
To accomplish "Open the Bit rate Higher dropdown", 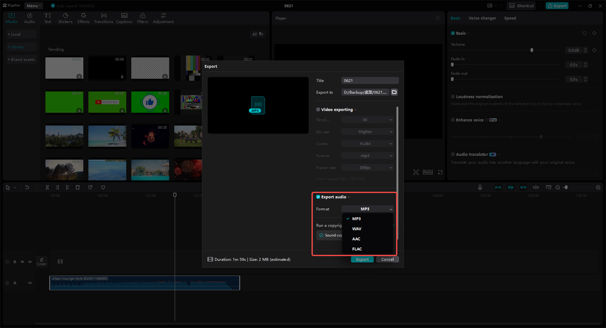I will point(367,132).
